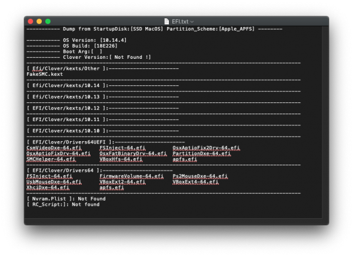Click 'Dump from StartupDisk:[SSD MacOS]' text
Image resolution: width=353 pixels, height=257 pixels.
pos(113,29)
